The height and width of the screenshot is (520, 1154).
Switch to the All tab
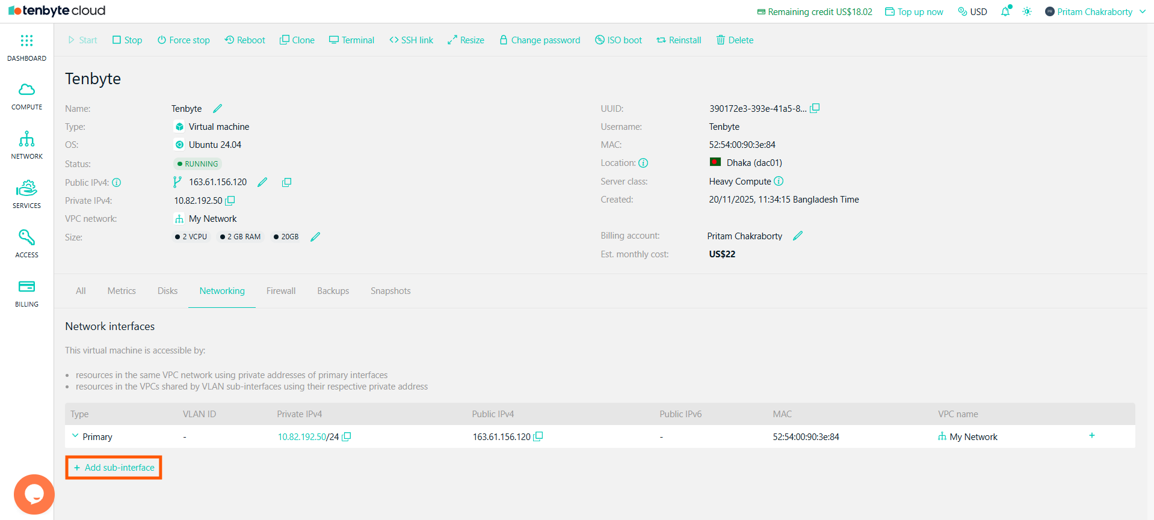(x=81, y=290)
